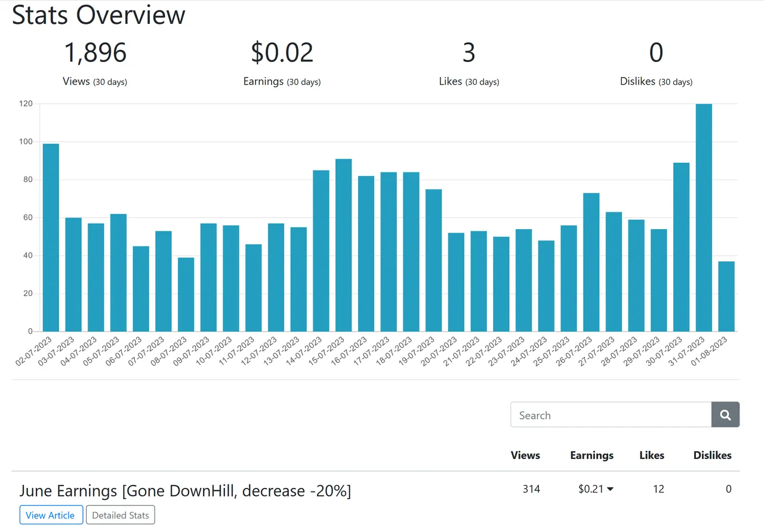
Task: Click the bar for 02-07-2023
Action: point(51,237)
